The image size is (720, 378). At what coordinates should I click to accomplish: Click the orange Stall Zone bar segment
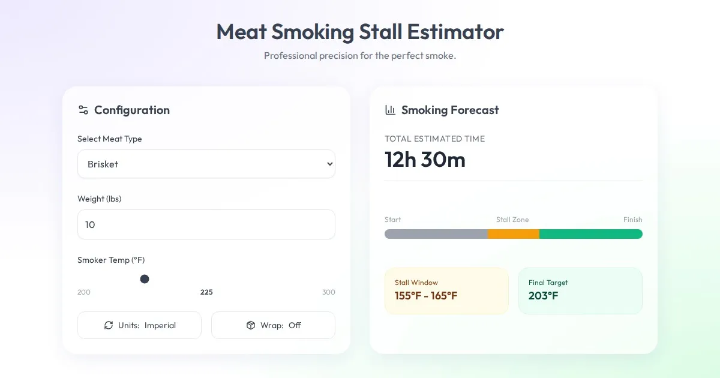click(x=514, y=234)
